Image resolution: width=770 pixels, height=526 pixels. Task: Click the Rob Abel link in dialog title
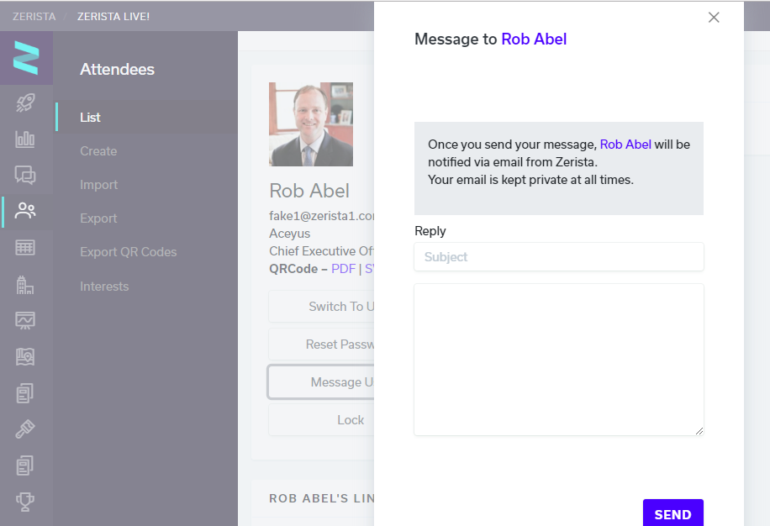coord(534,39)
